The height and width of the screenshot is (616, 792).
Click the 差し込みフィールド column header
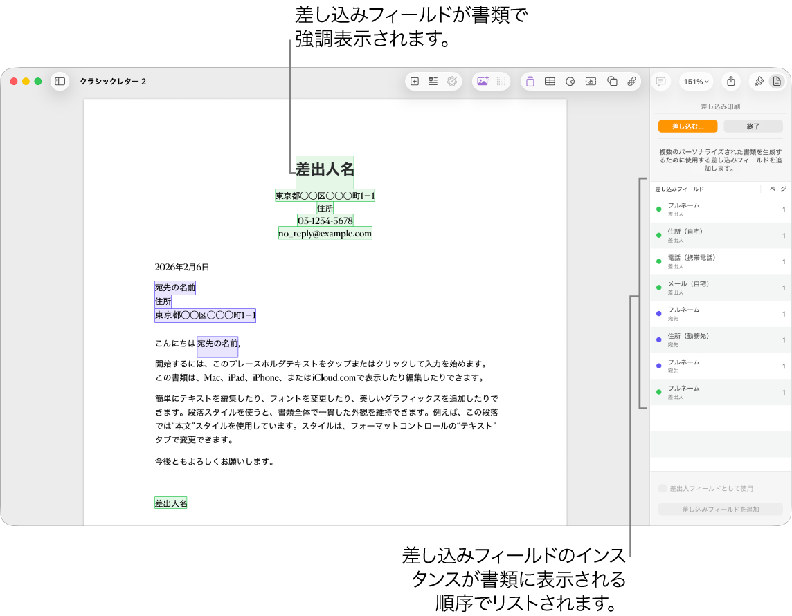(x=679, y=189)
